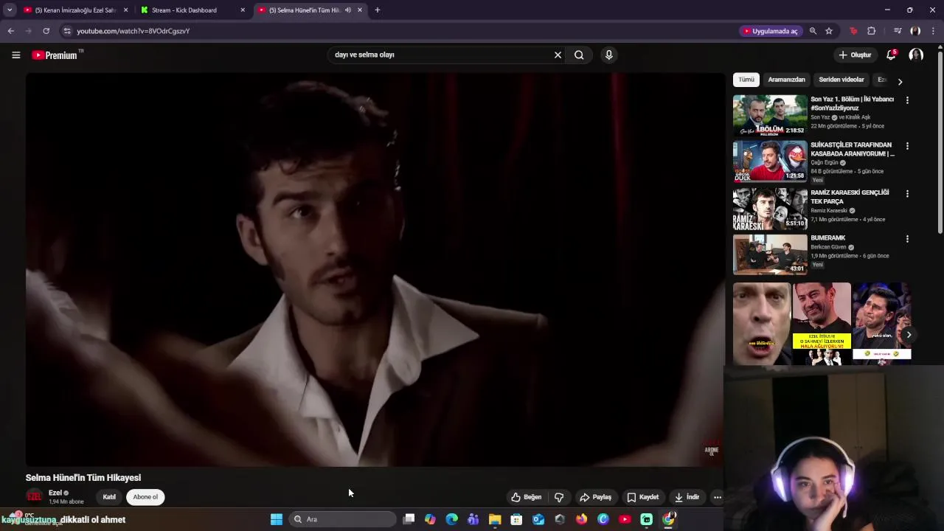Screen dimensions: 944x531
Task: Open Microsoft Edge from taskbar
Action: coord(451,519)
